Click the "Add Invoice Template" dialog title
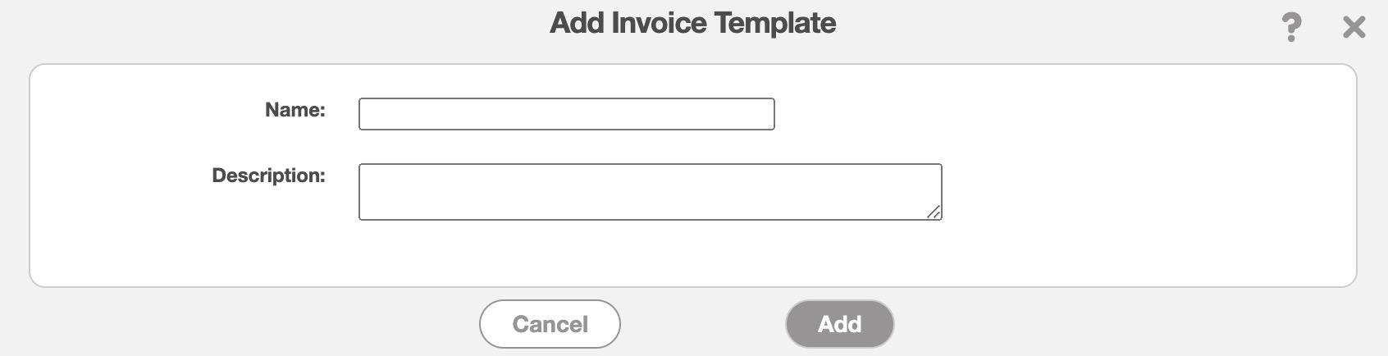Image resolution: width=1388 pixels, height=356 pixels. click(692, 23)
